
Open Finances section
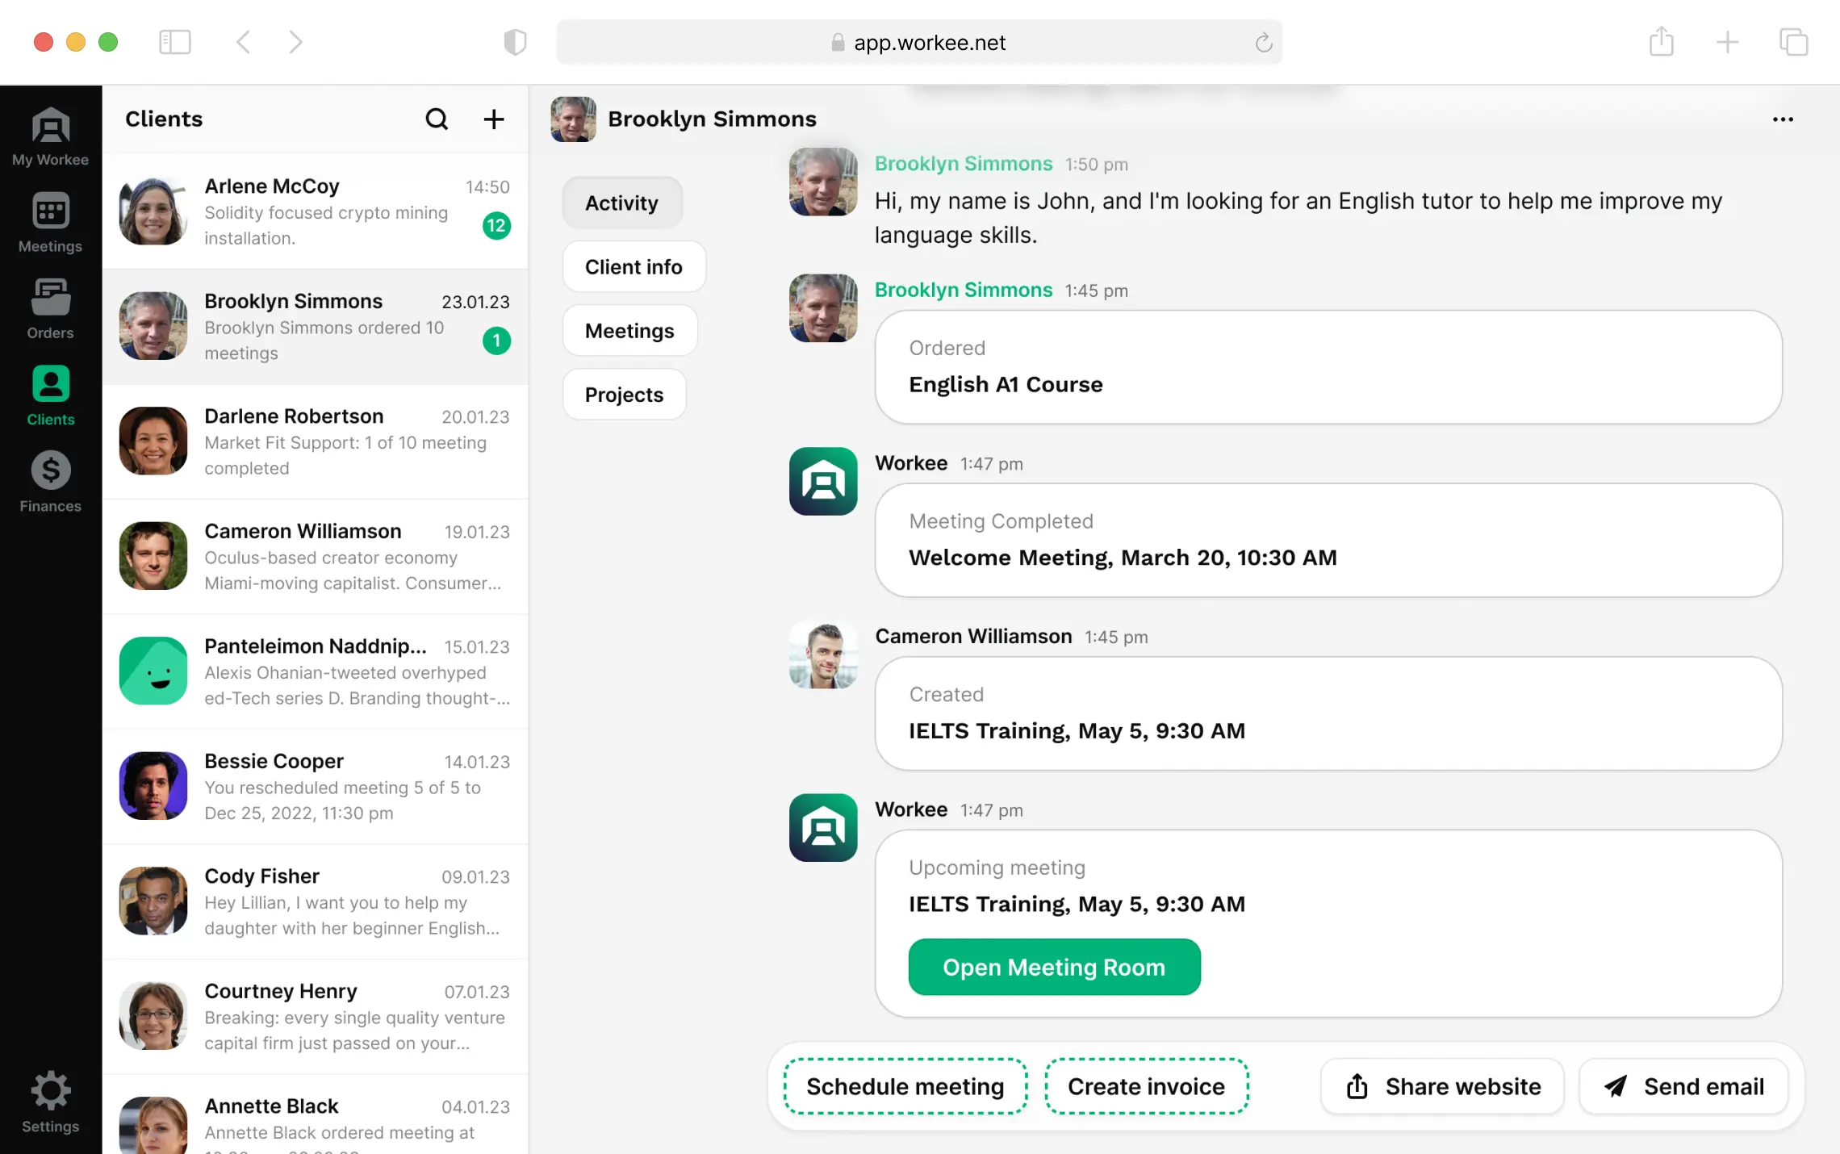coord(49,481)
